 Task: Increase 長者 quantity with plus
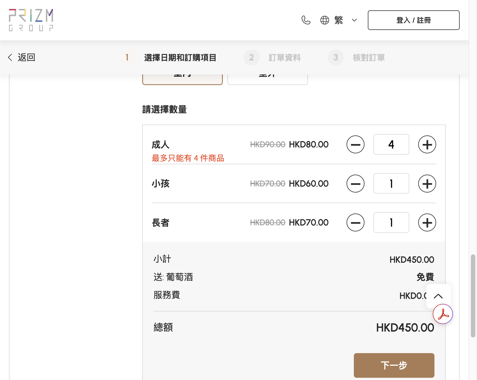(427, 223)
